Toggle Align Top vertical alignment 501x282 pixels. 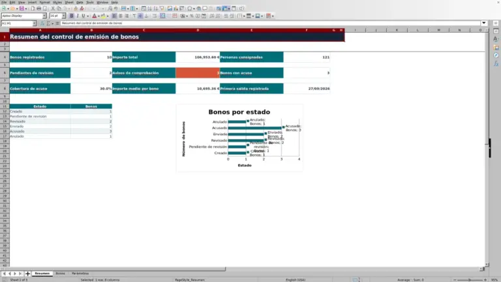[134, 16]
